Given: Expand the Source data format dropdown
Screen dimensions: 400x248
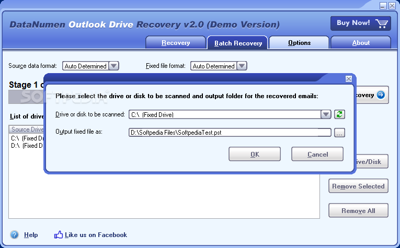Looking at the screenshot, I should 114,66.
